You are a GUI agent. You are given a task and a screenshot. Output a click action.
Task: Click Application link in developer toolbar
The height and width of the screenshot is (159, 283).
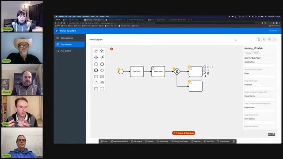click(119, 141)
